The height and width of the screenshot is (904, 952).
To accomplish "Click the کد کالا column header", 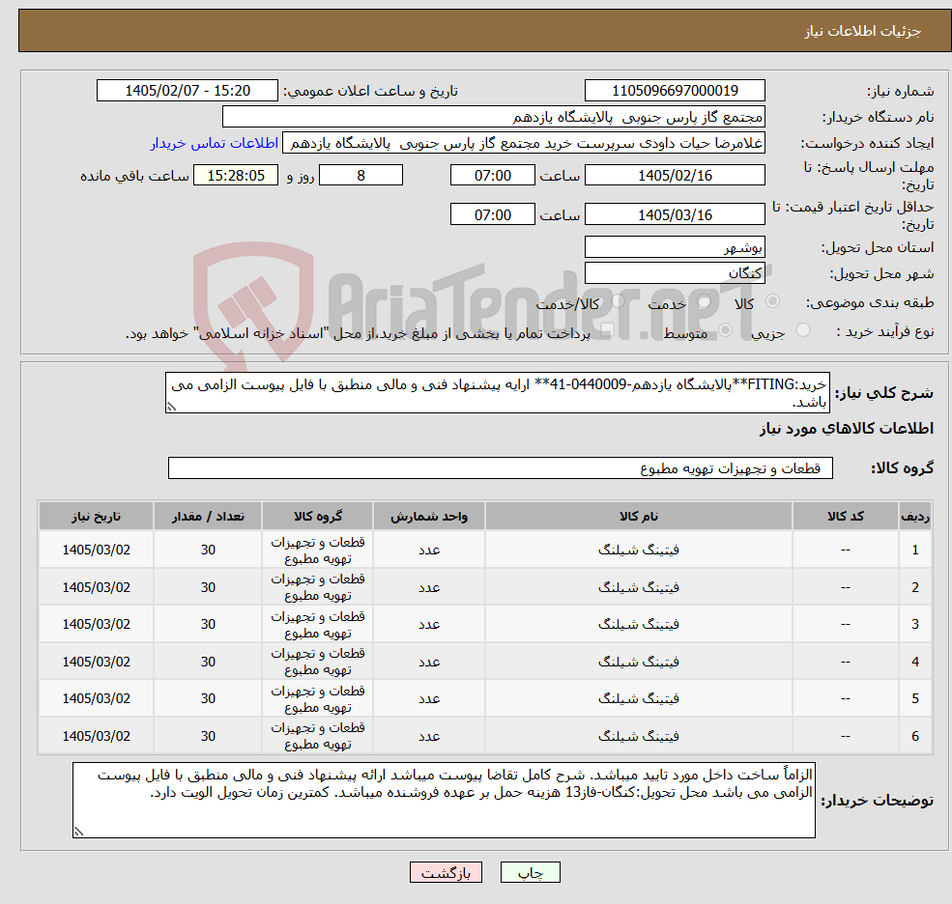I will (845, 517).
